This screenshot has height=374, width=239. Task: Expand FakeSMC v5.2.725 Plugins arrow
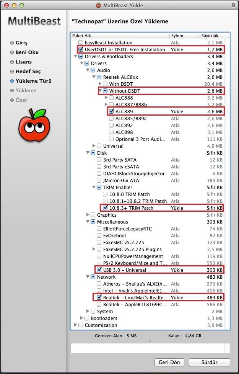click(94, 249)
